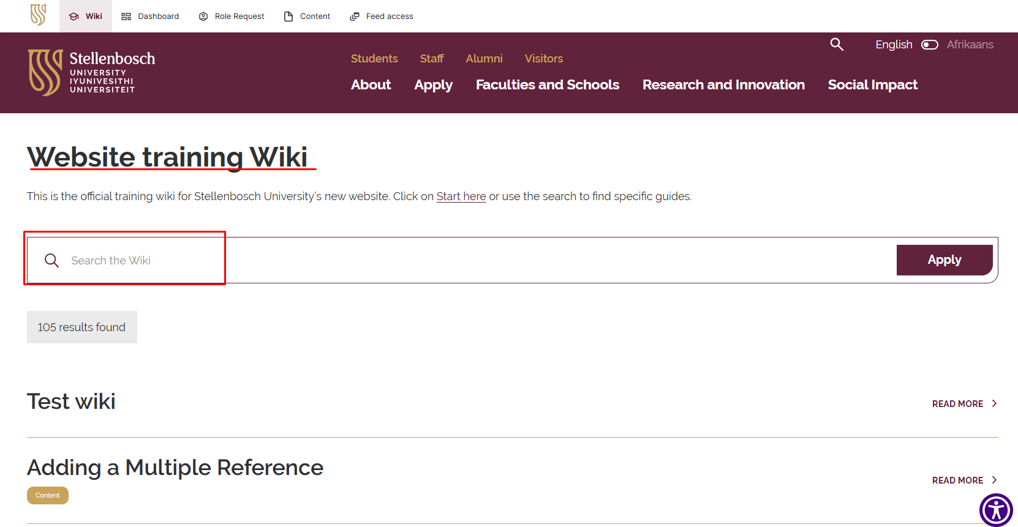The width and height of the screenshot is (1018, 527).
Task: Open Research and Innovation navigation menu
Action: click(723, 85)
